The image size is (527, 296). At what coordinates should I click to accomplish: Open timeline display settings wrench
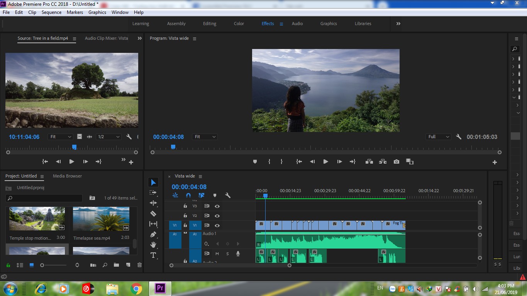coord(228,195)
